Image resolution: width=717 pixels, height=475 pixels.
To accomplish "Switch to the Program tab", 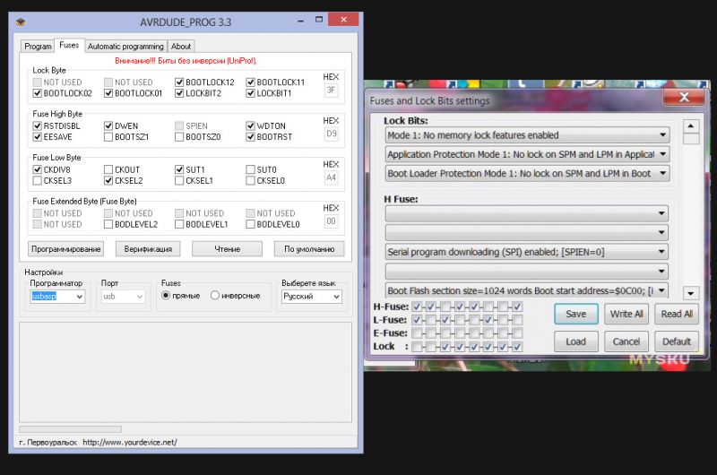I will point(38,47).
